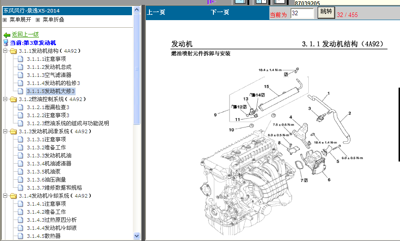The height and width of the screenshot is (241, 400).
Task: Click page icon beside 3.1.3.3发动机机油
Action: point(21,156)
